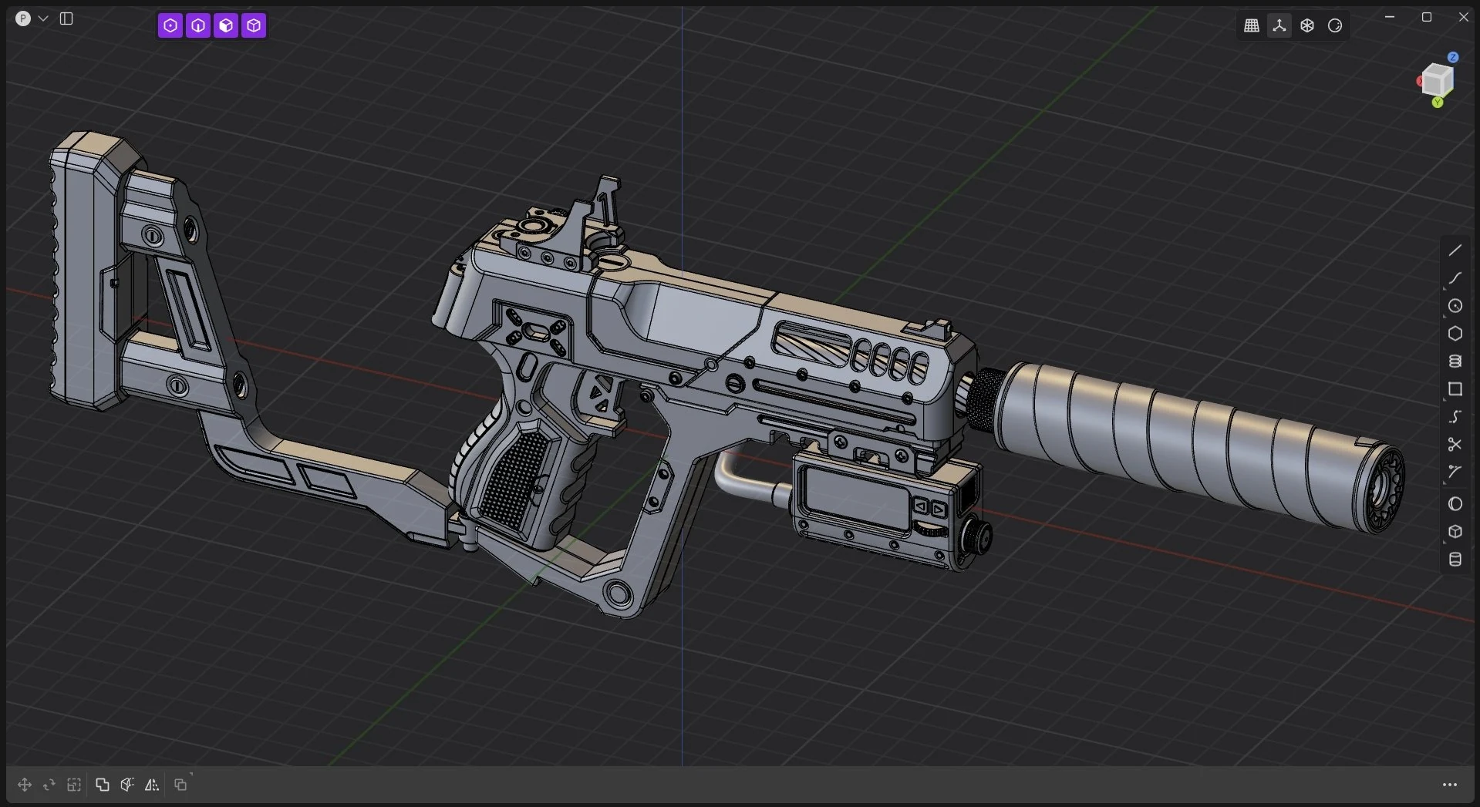The image size is (1480, 807).
Task: Select the Bridge curve tool
Action: click(x=1455, y=417)
